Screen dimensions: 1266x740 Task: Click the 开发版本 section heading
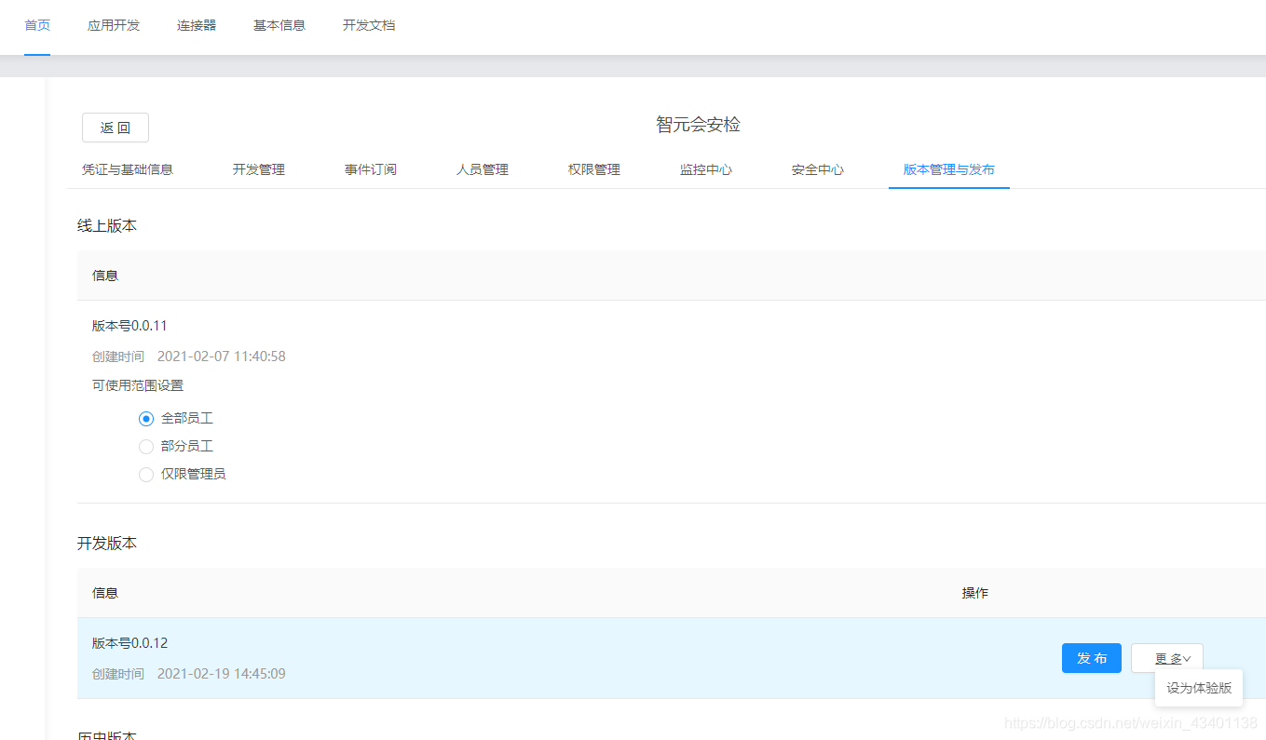[107, 543]
